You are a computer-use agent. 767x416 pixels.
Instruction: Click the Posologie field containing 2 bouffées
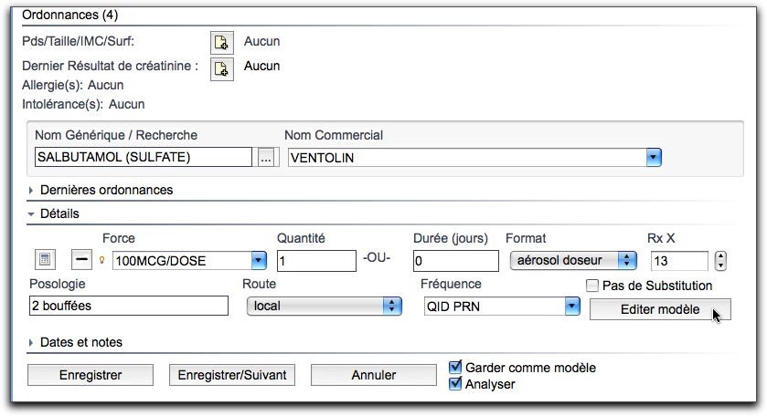[129, 306]
